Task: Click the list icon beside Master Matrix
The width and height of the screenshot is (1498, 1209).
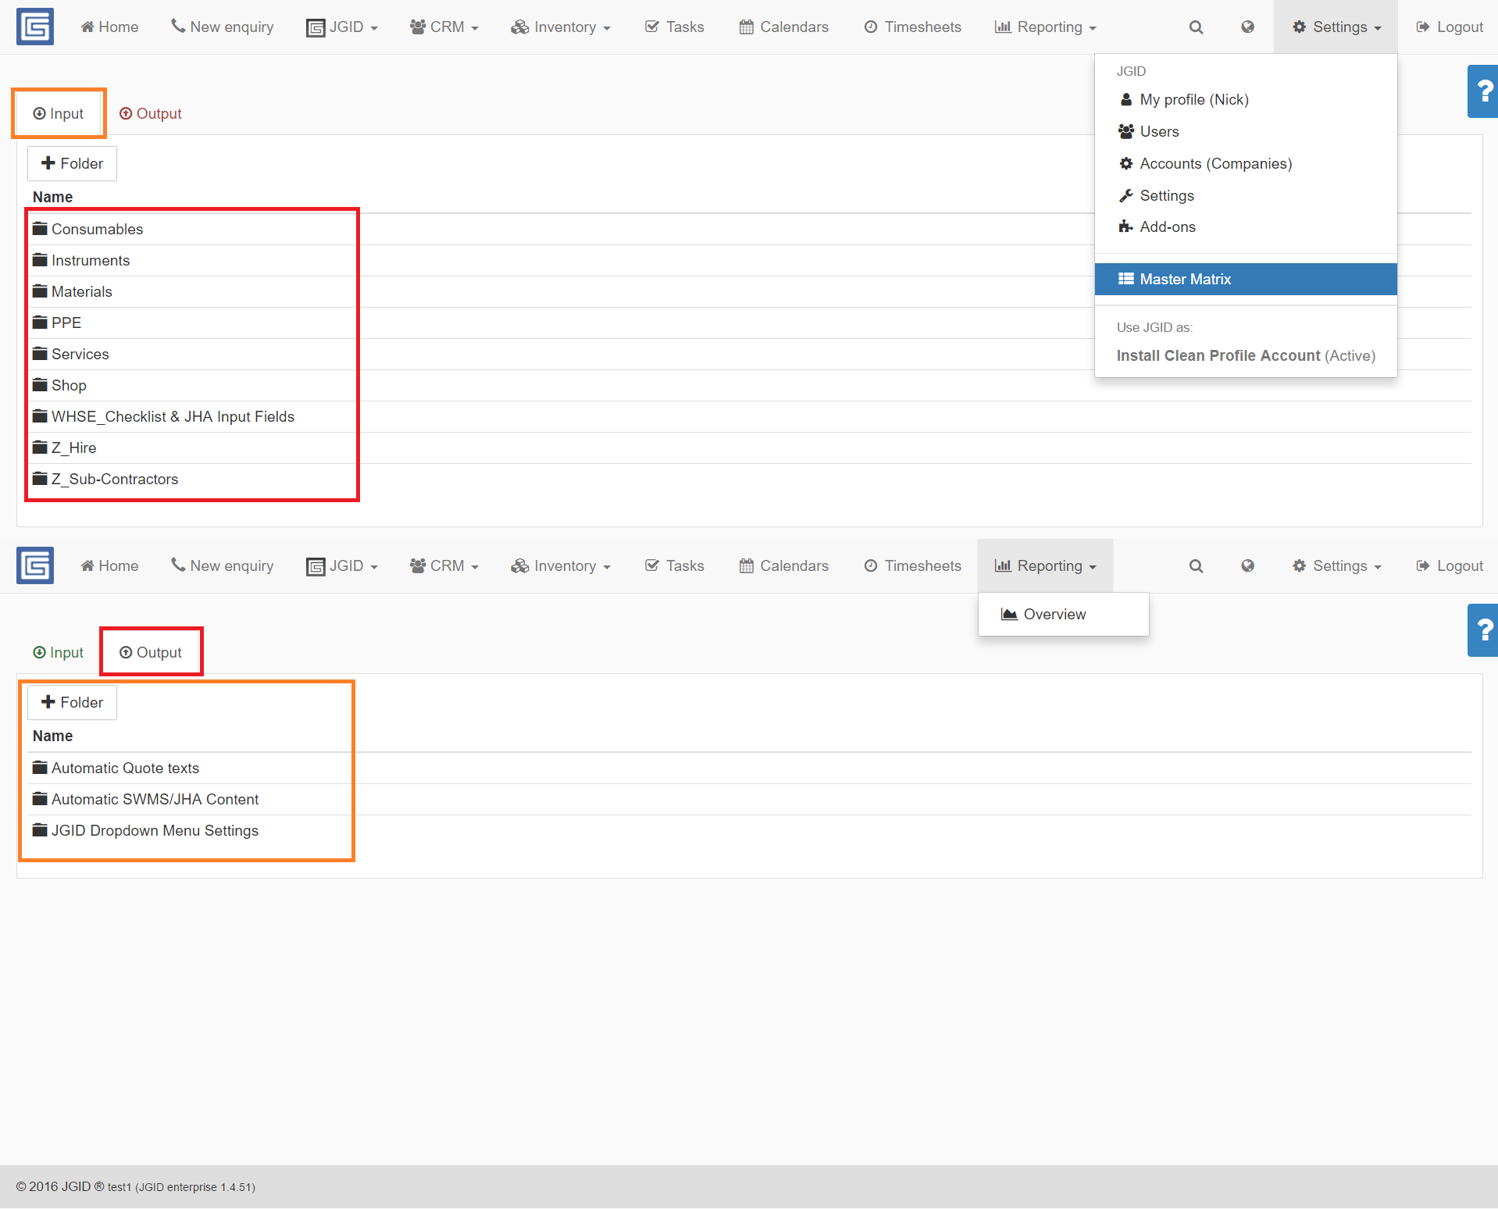Action: coord(1125,279)
